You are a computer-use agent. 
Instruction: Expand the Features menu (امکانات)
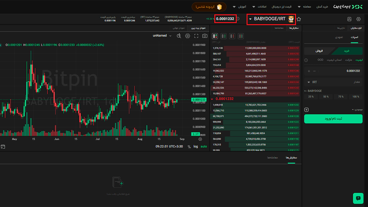[259, 7]
